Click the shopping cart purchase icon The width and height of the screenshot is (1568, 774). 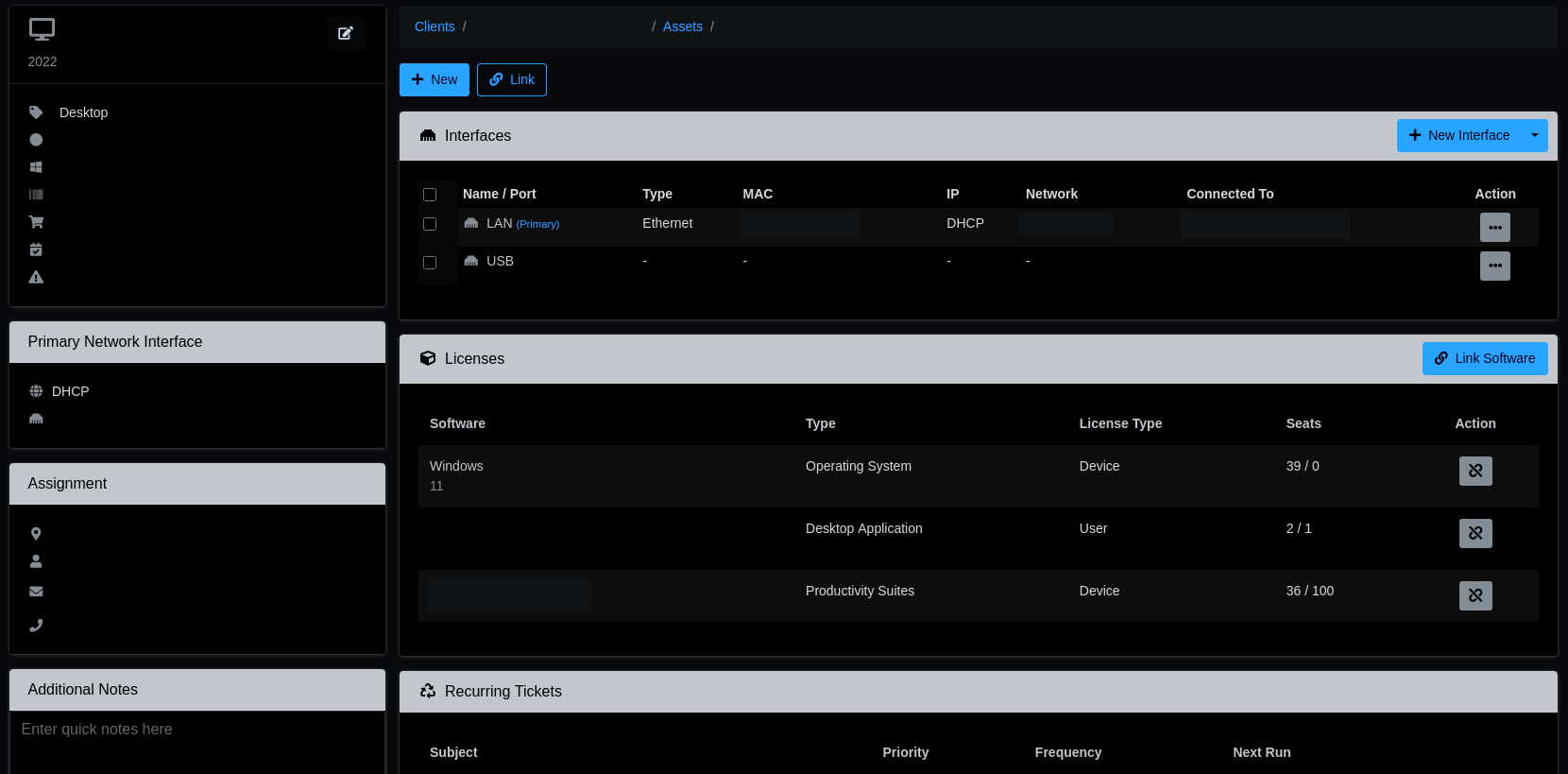coord(36,222)
